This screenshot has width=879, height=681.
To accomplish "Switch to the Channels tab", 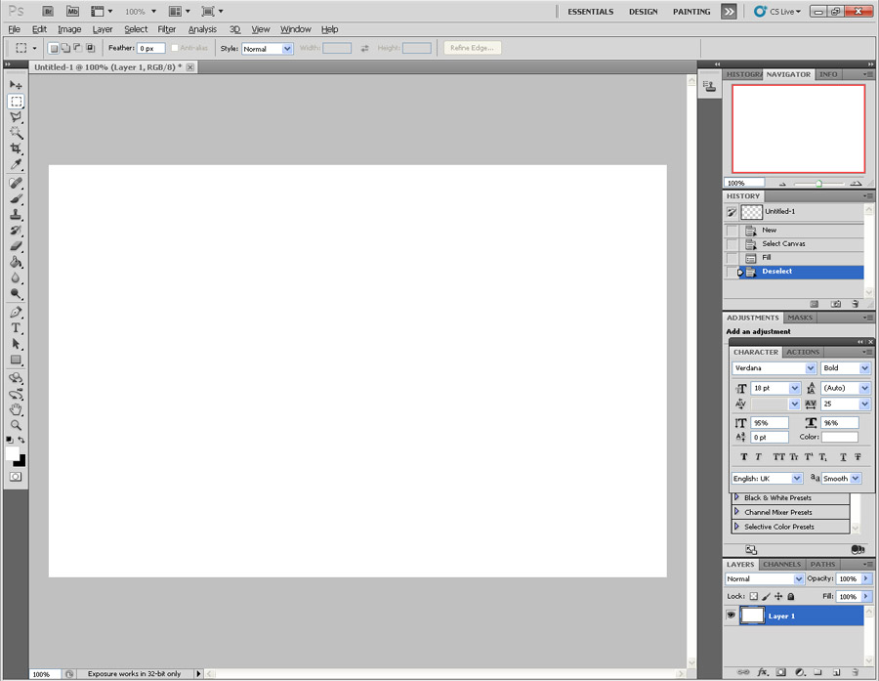I will tap(781, 565).
